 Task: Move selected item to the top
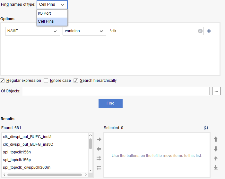(x=216, y=158)
